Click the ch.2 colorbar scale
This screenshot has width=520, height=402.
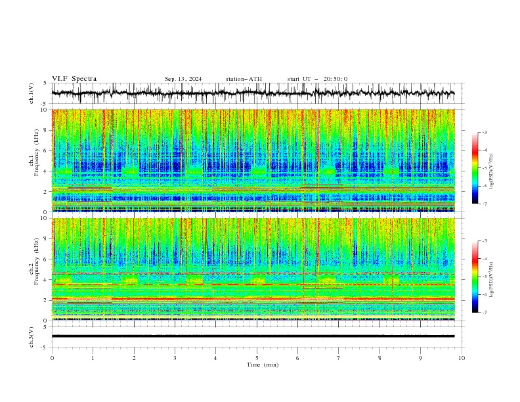tap(475, 277)
